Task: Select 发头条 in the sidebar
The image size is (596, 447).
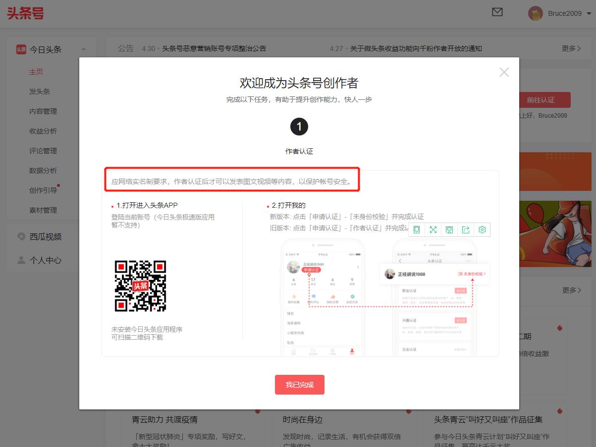Action: click(x=40, y=91)
